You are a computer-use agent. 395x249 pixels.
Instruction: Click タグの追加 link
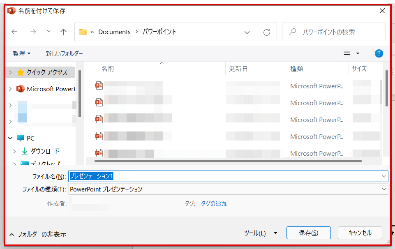point(214,204)
